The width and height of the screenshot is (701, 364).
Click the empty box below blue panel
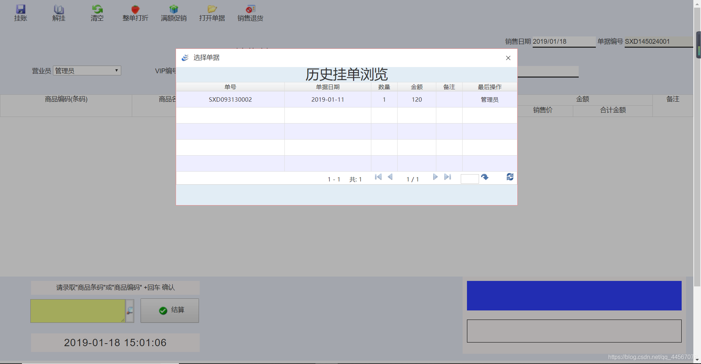pos(574,331)
